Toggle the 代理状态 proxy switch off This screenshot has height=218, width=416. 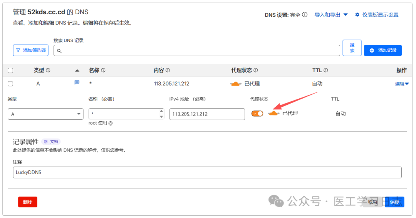click(x=257, y=114)
